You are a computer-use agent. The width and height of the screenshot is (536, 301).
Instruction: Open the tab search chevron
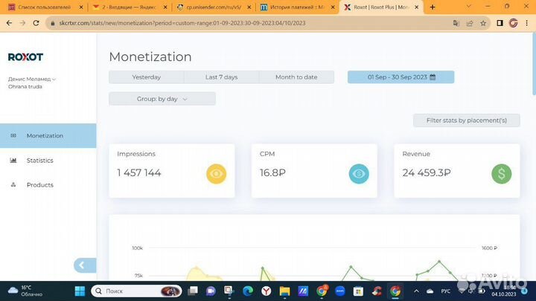469,7
